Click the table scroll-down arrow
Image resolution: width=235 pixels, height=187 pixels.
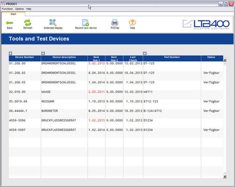(225, 177)
